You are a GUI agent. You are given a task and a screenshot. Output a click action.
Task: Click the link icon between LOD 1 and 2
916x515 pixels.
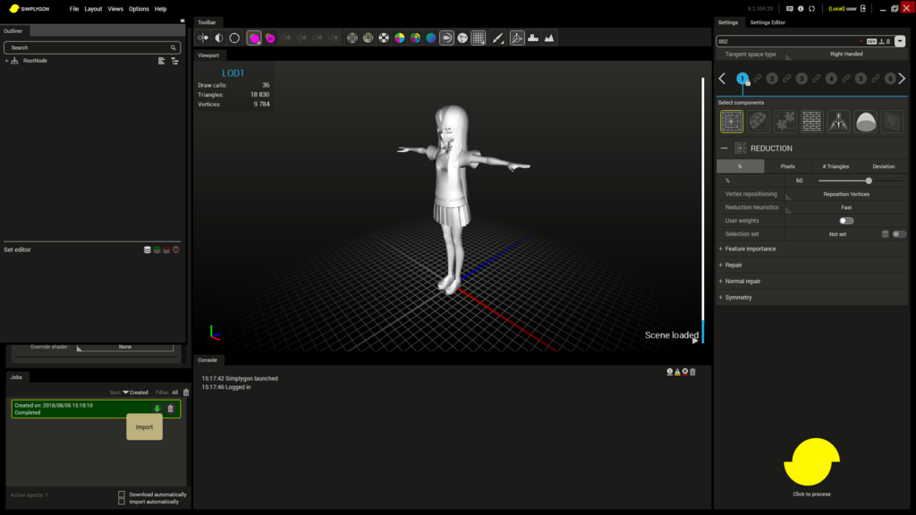coord(757,79)
